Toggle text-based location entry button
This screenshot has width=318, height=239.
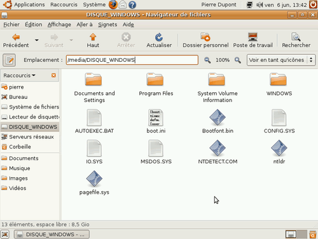pyautogui.click(x=9, y=60)
